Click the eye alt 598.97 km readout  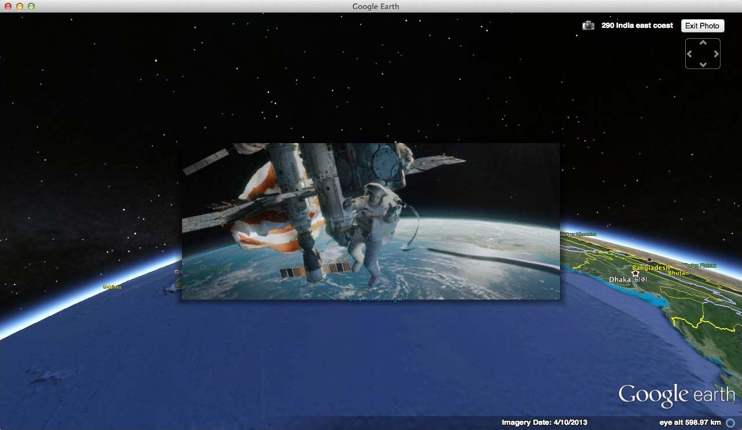click(x=690, y=422)
